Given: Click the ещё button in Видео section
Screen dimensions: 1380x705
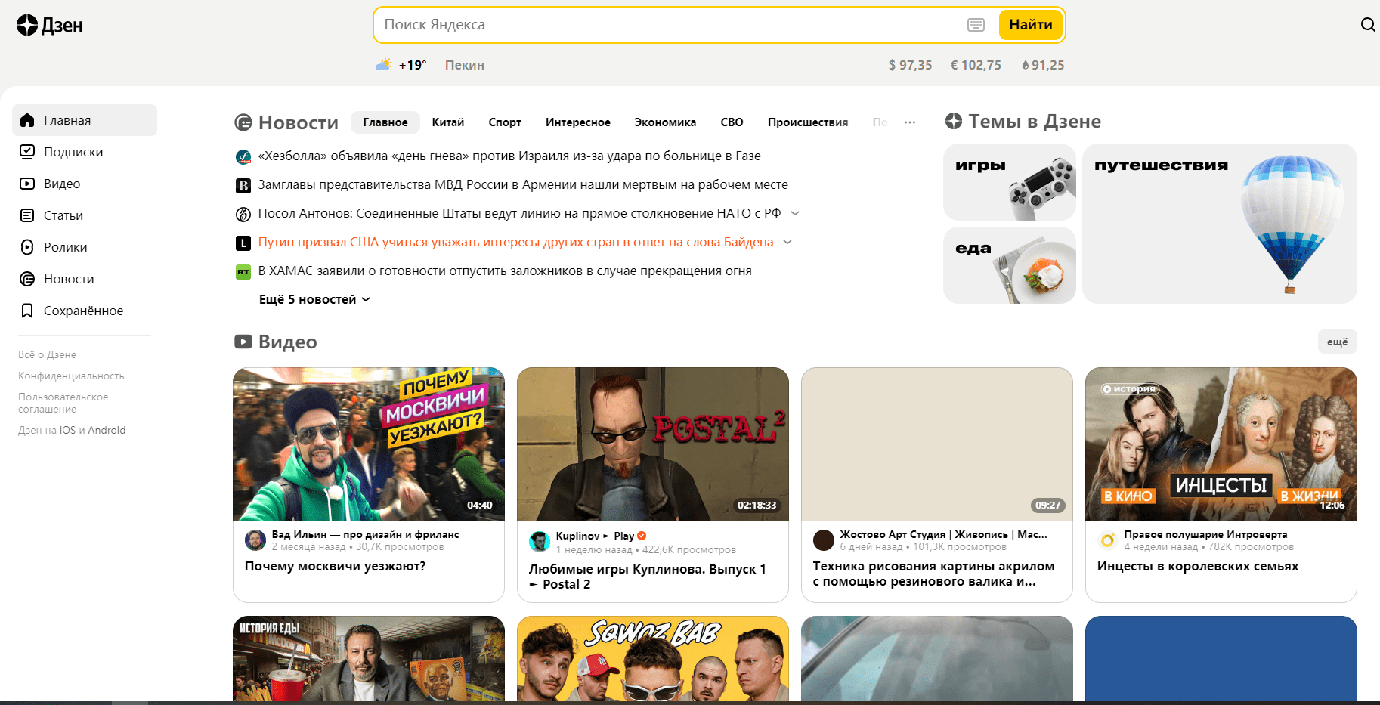Looking at the screenshot, I should 1338,342.
